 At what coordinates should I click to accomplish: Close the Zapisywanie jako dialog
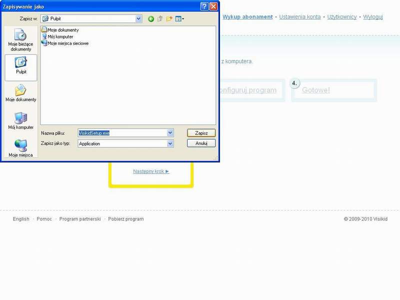[x=213, y=6]
